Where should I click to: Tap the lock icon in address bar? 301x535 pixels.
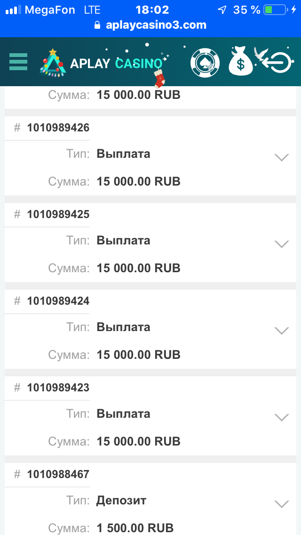(x=97, y=25)
